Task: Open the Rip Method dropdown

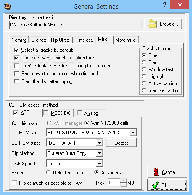Action: [99, 153]
